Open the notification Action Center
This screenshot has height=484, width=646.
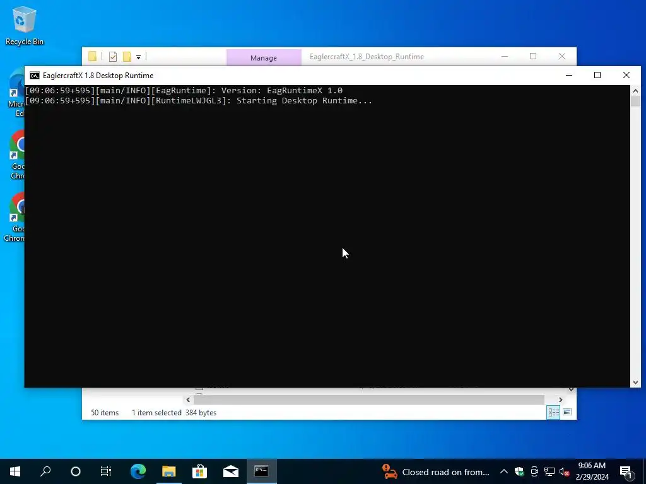point(626,471)
